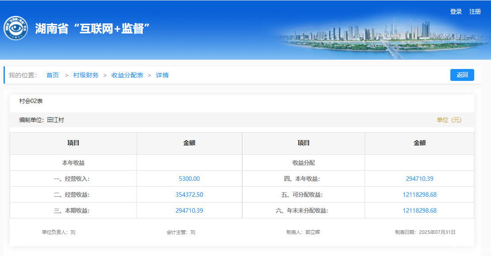The height and width of the screenshot is (256, 491).
Task: Click the 三、本期收益 amount value
Action: click(x=189, y=210)
